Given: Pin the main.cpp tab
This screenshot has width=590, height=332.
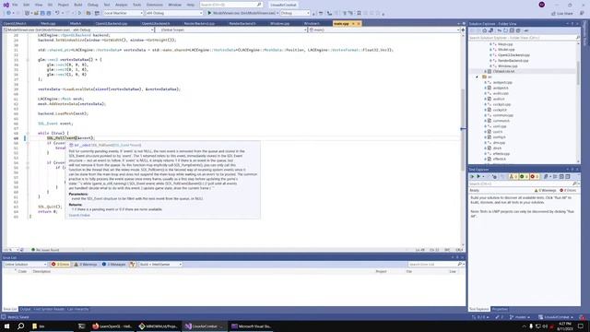Looking at the screenshot, I should pyautogui.click(x=353, y=24).
